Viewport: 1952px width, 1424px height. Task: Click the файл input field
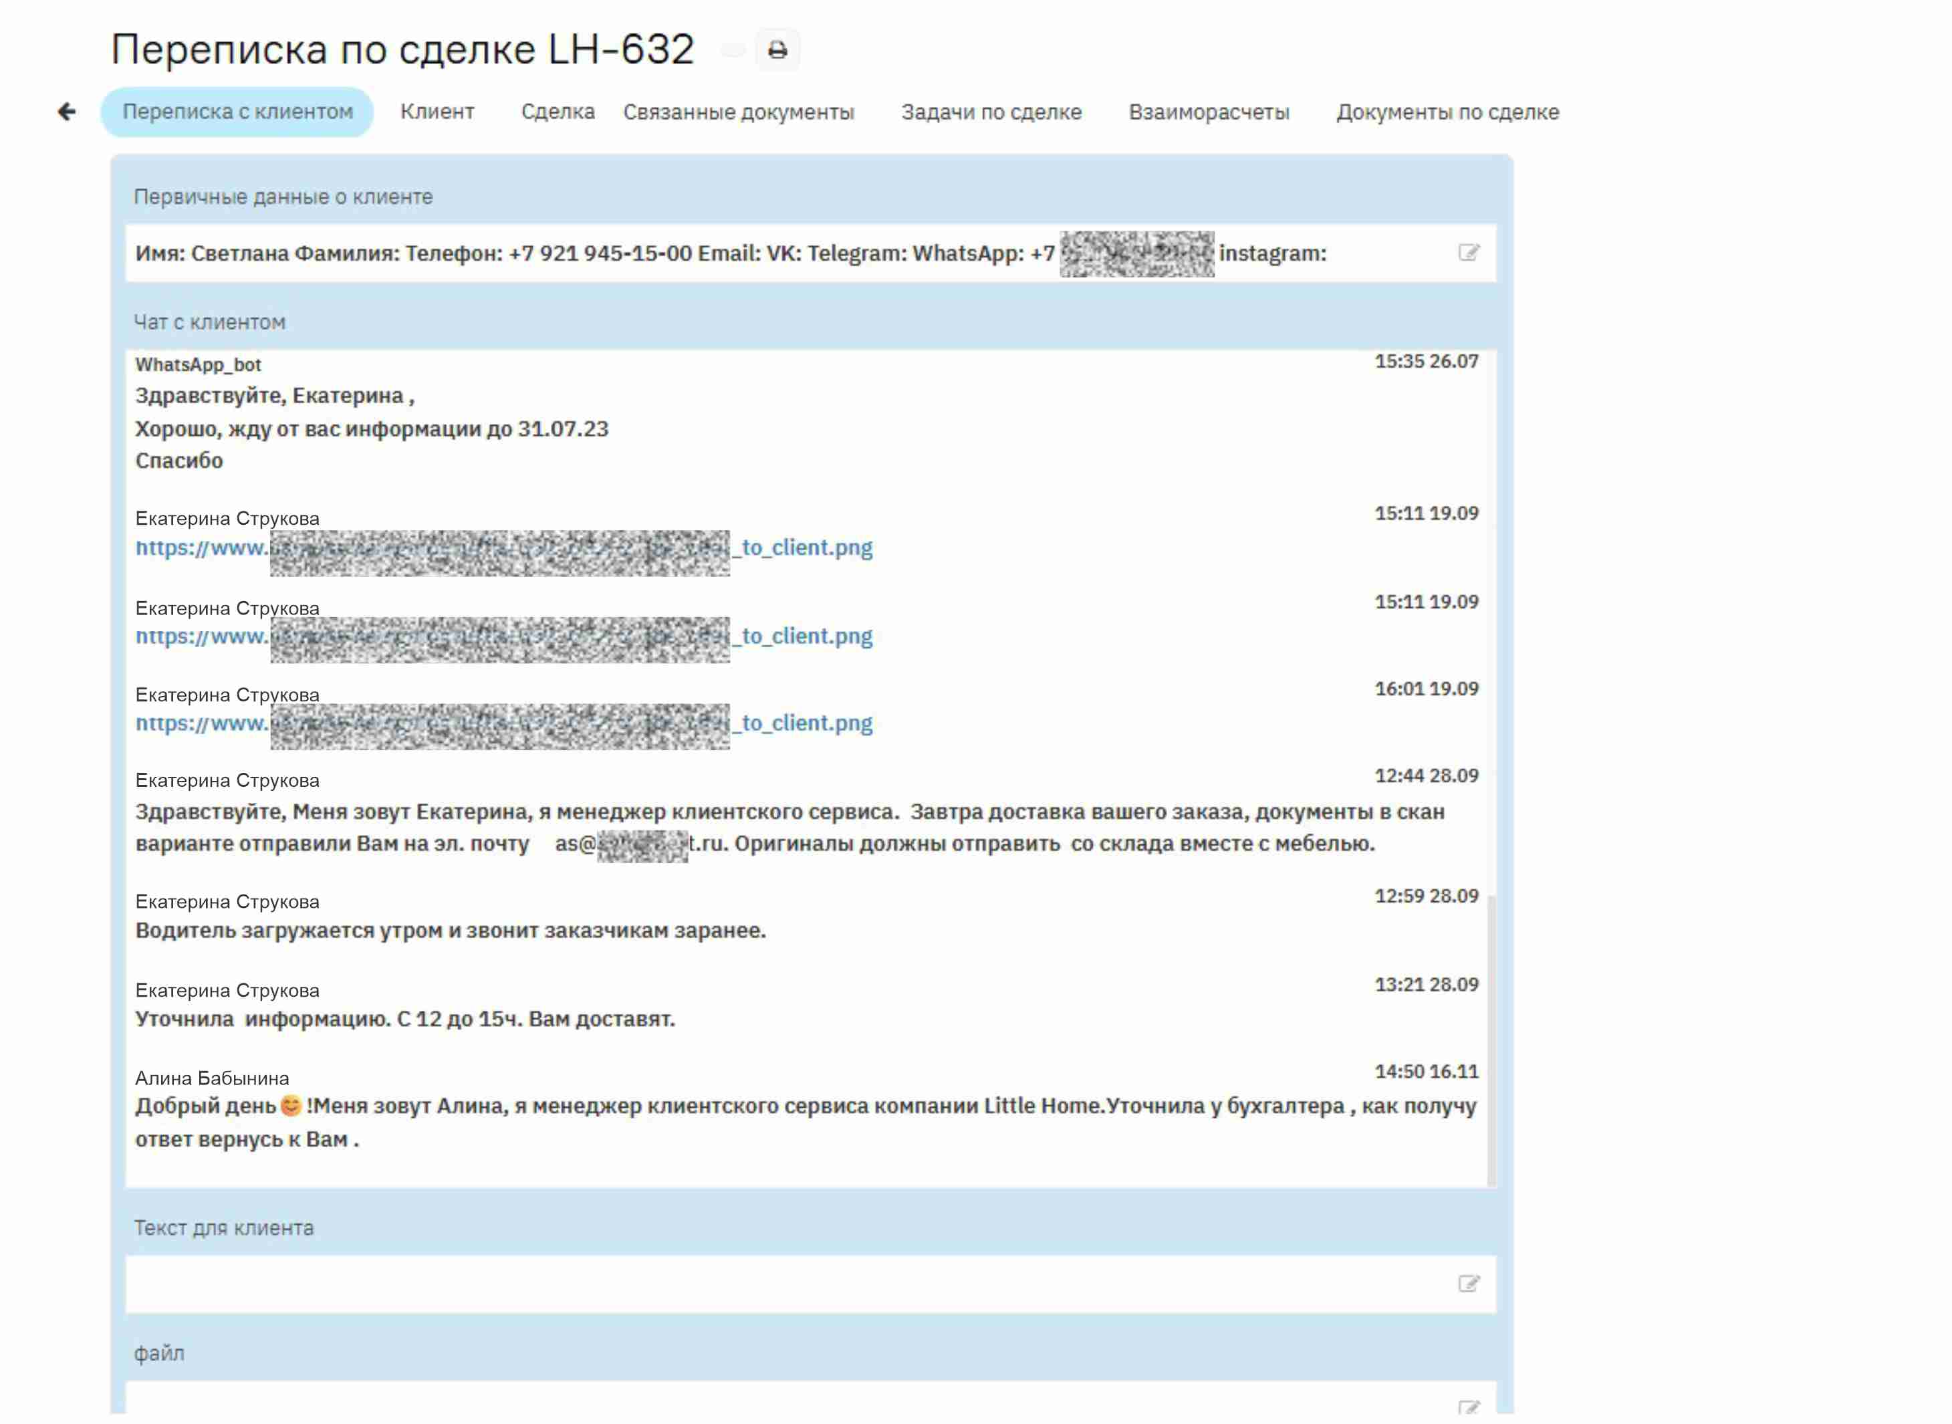[810, 1398]
